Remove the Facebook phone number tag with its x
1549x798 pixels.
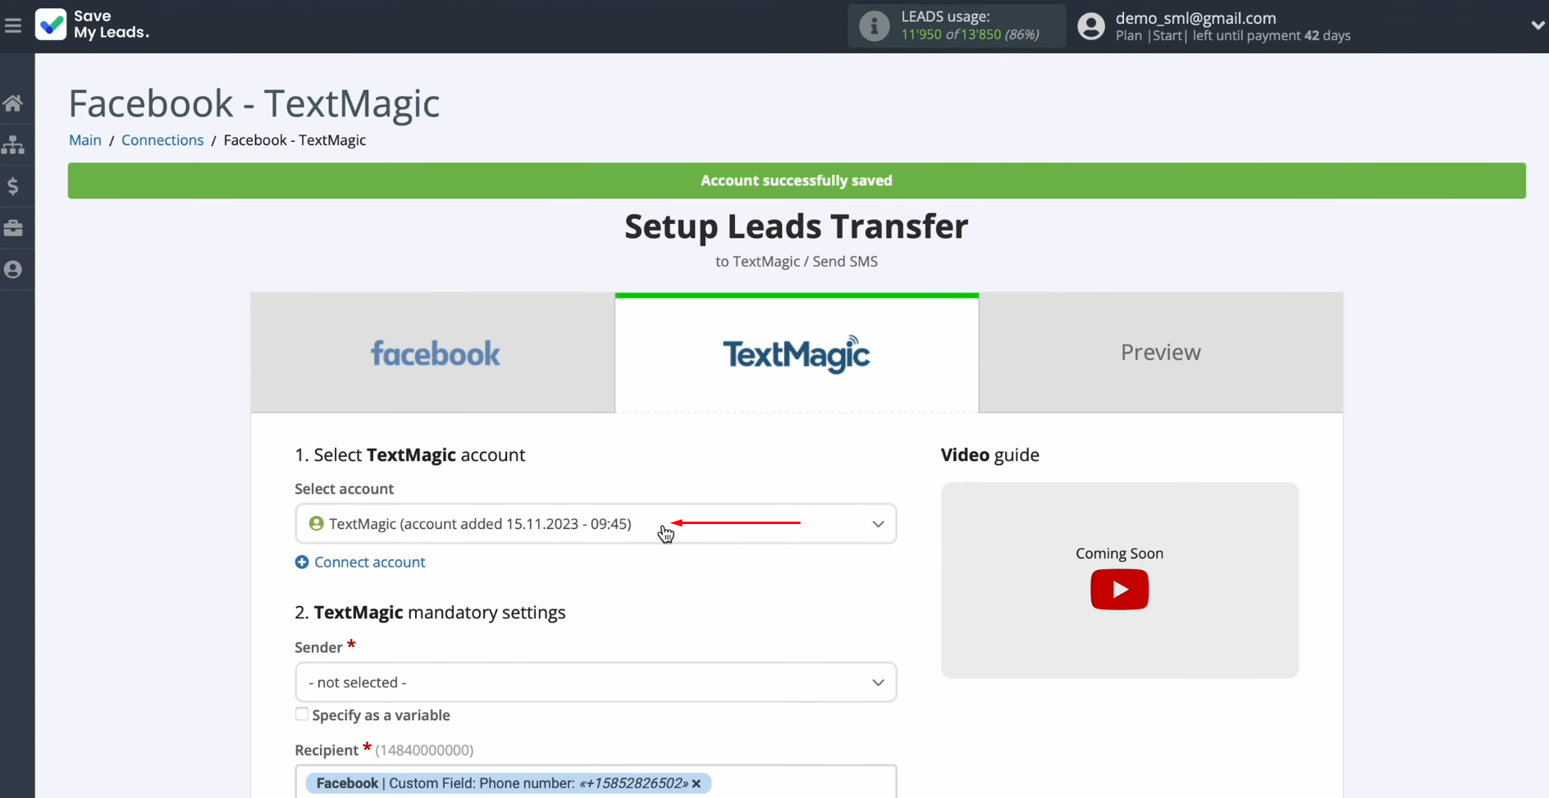(x=697, y=783)
